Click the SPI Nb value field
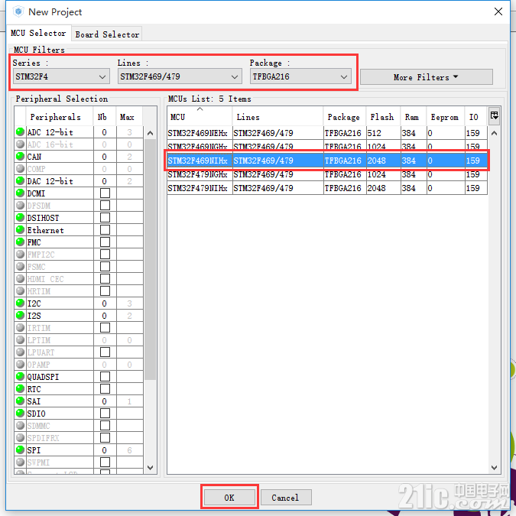This screenshot has width=516, height=516. 104,449
